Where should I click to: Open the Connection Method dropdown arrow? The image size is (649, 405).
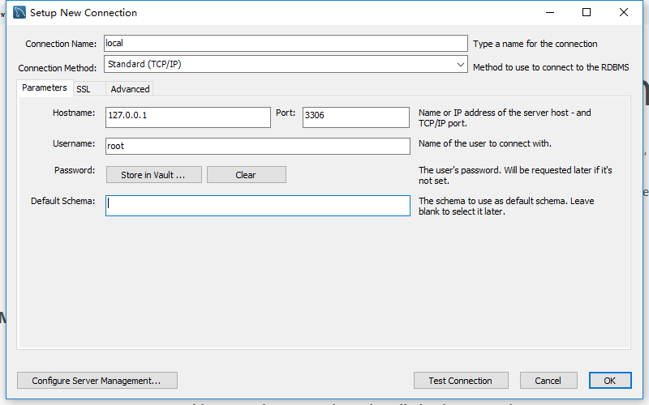[460, 65]
